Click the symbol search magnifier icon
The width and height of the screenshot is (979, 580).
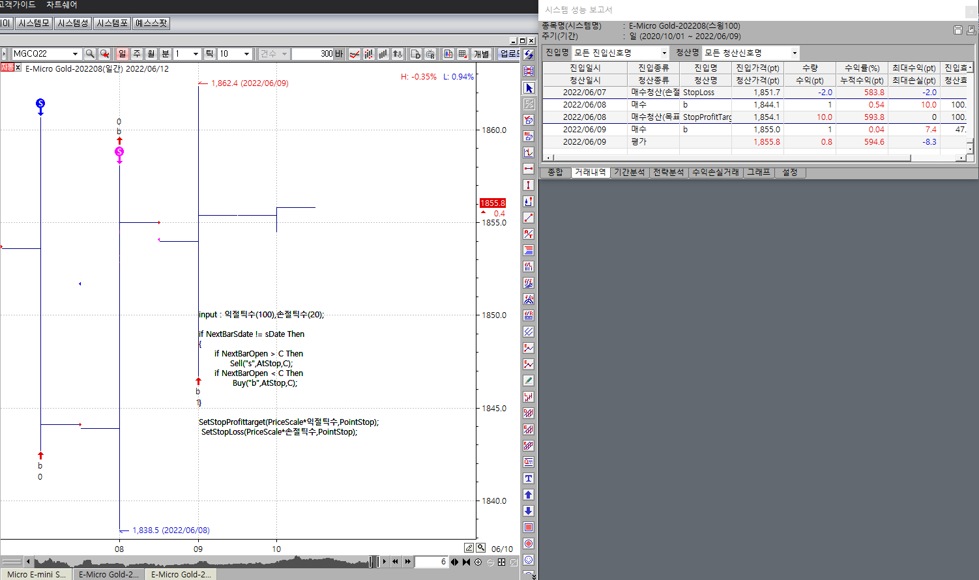click(x=90, y=54)
